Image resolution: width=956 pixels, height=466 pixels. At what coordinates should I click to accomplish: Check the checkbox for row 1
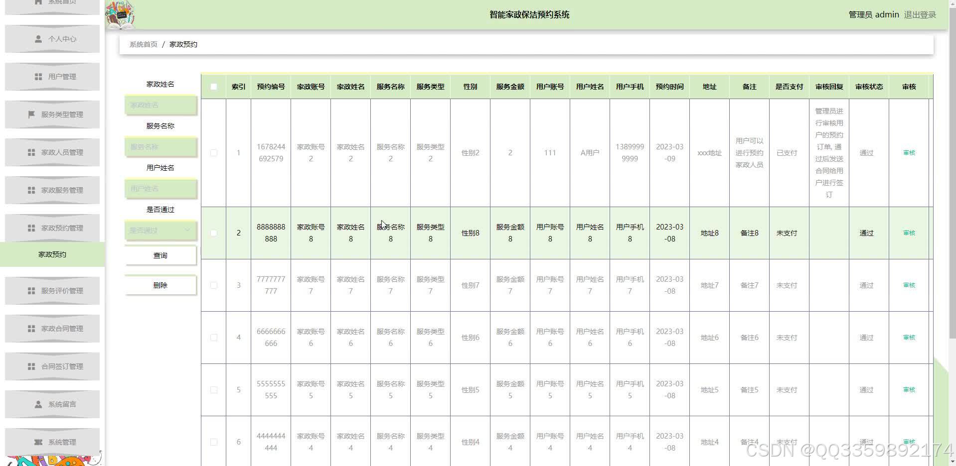coord(214,153)
